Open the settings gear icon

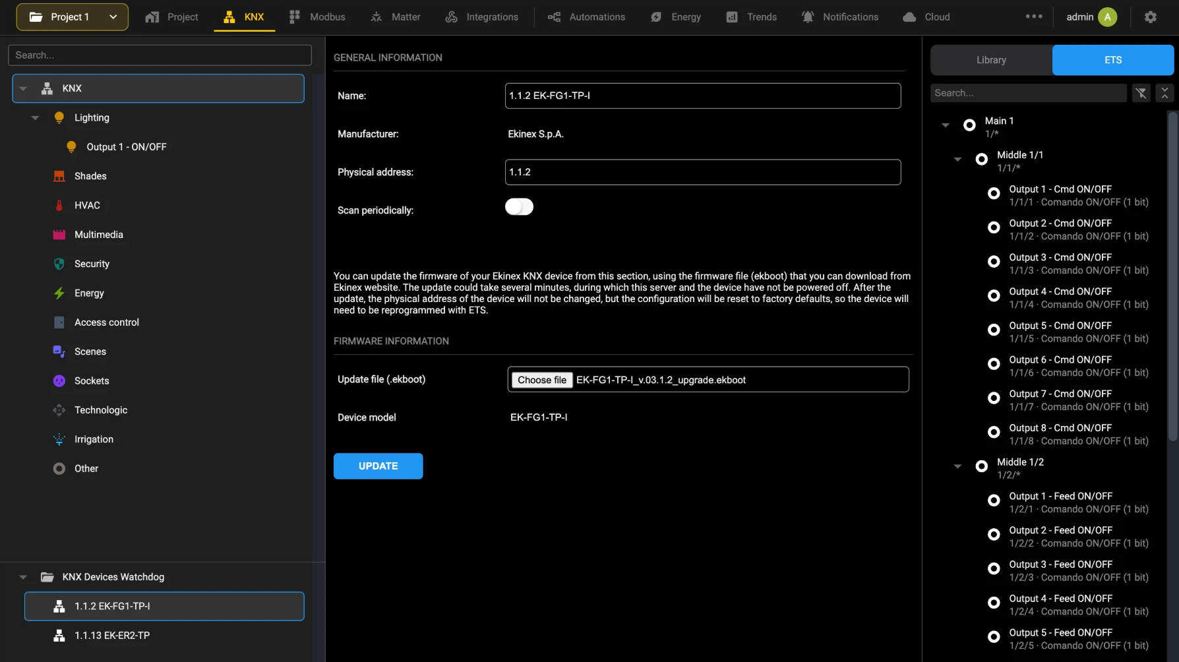pos(1150,17)
